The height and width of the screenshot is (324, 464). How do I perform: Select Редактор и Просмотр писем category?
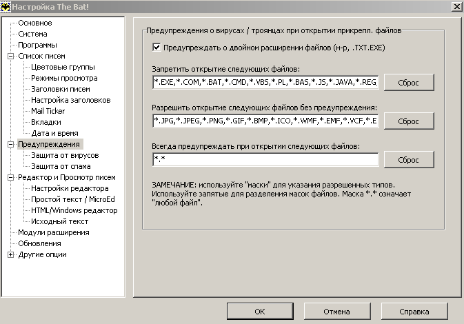67,177
